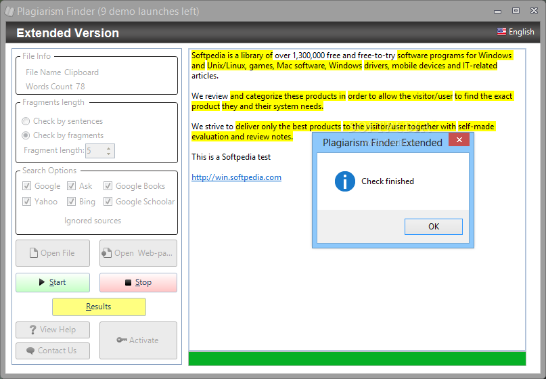Click highlighted 'evaluation and review notes.' fragment
The width and height of the screenshot is (546, 379).
point(242,137)
